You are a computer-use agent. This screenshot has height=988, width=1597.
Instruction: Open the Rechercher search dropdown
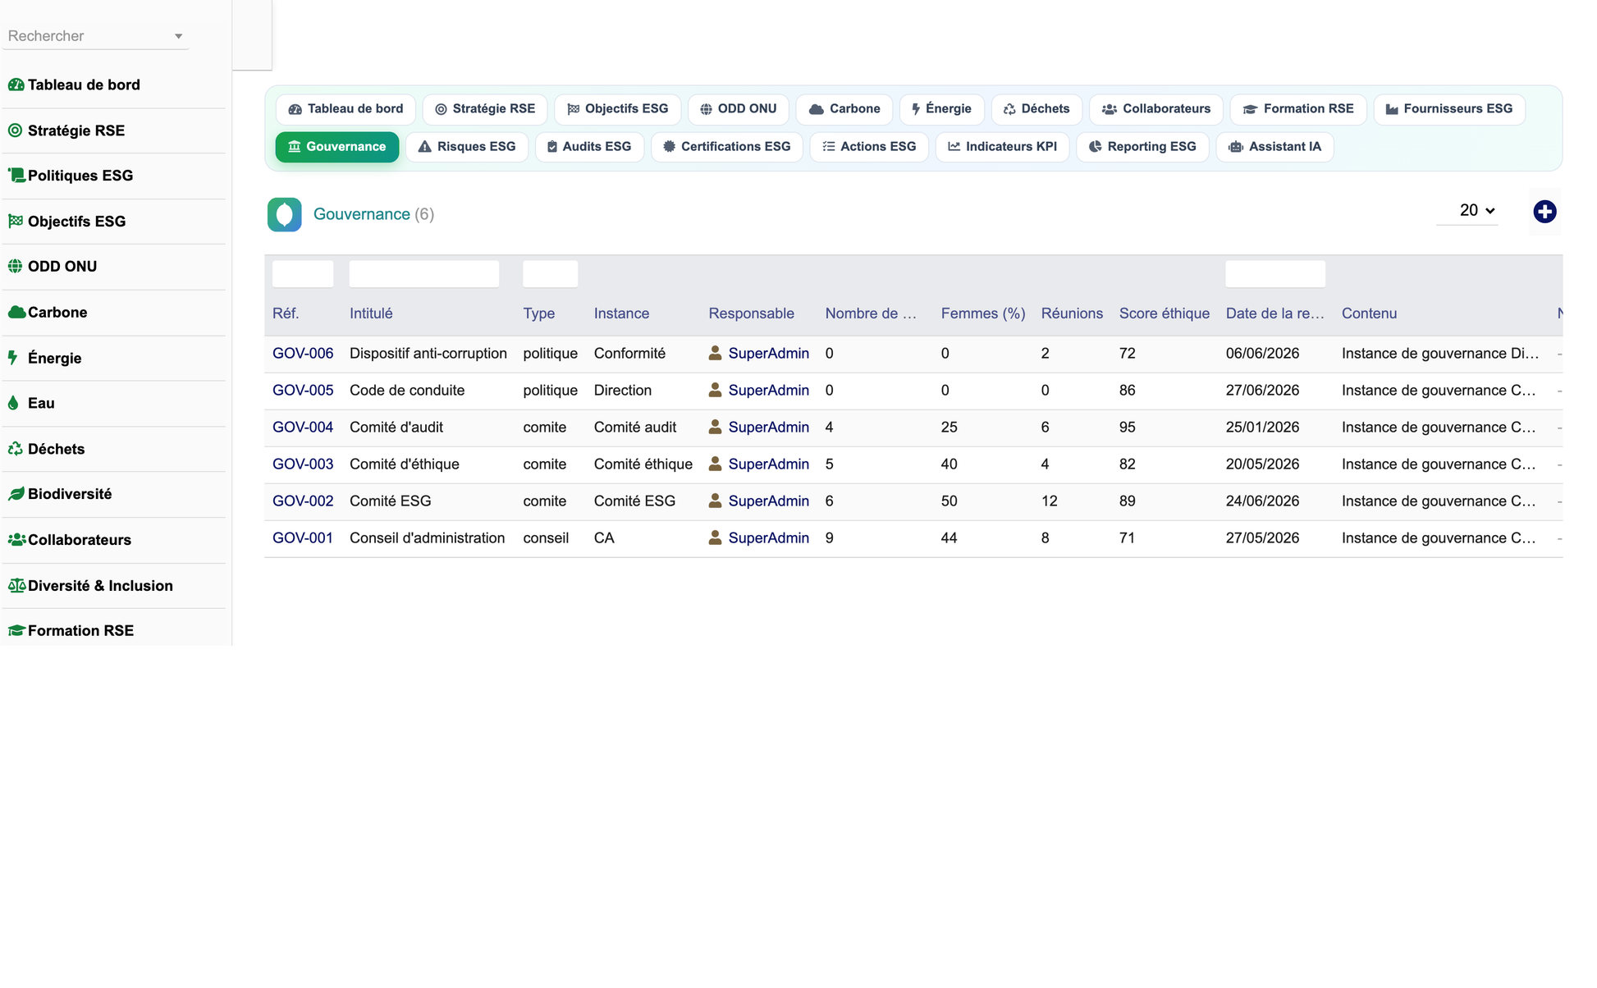point(96,36)
